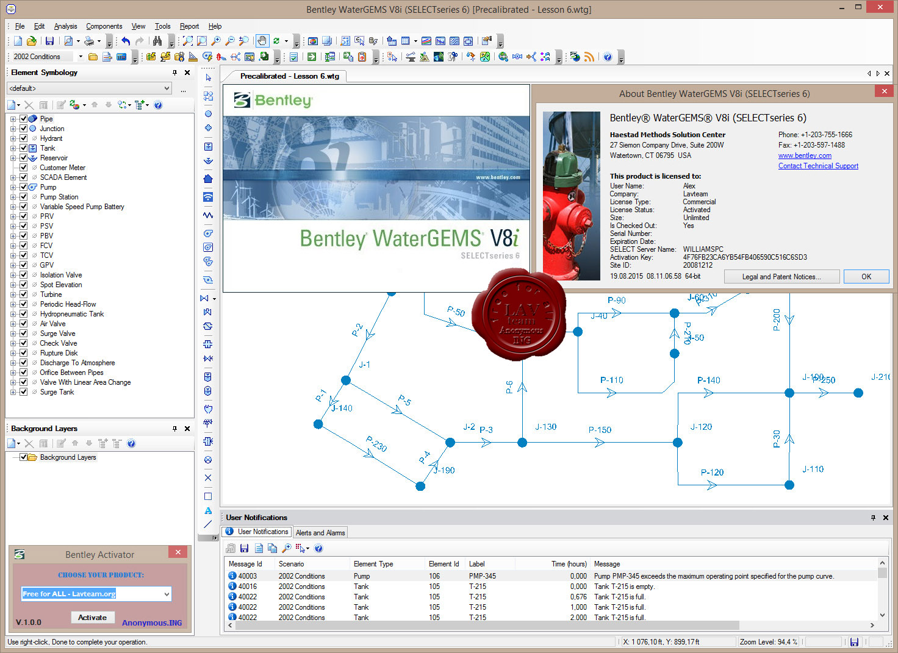The width and height of the screenshot is (898, 653).
Task: Select the Reservoir layout tool
Action: click(x=208, y=161)
